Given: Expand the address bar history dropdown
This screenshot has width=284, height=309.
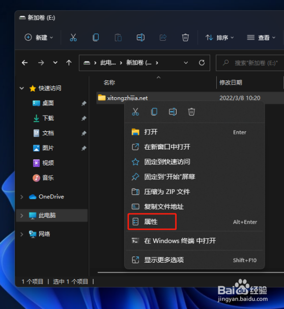Looking at the screenshot, I should (186, 63).
